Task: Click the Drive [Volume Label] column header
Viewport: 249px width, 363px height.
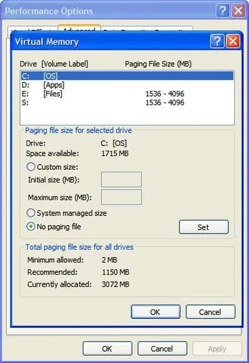Action: 54,64
